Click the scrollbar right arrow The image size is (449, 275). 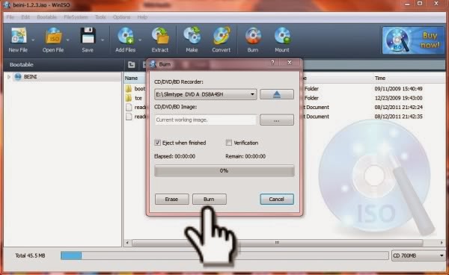[x=442, y=243]
